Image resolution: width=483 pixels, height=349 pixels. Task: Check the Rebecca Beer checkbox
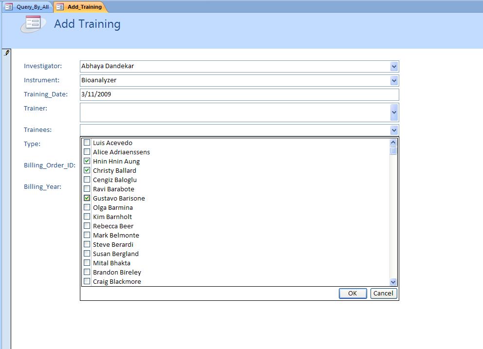point(87,225)
